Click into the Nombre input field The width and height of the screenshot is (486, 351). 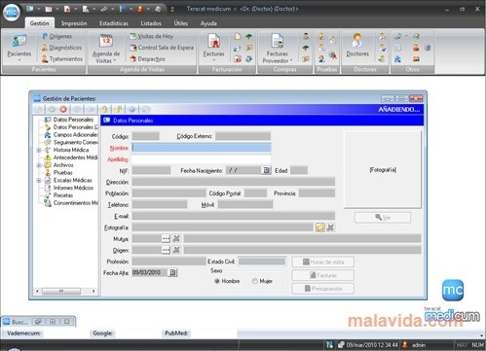(x=202, y=148)
